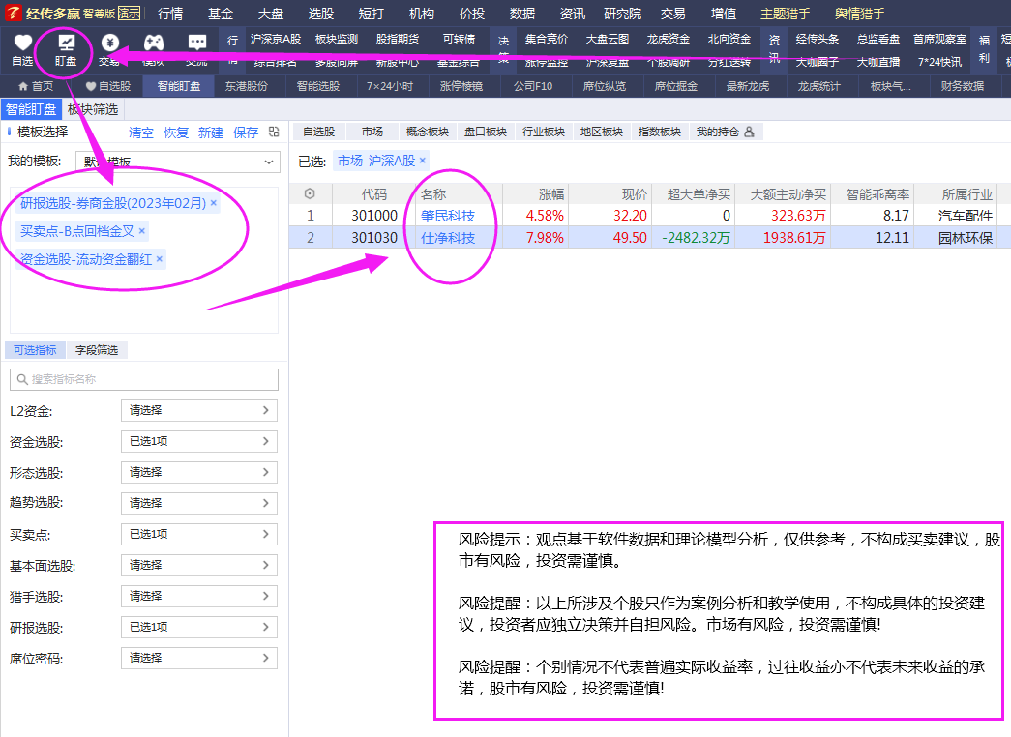Select the 行业板块 filter tab
The image size is (1011, 737).
pyautogui.click(x=544, y=133)
